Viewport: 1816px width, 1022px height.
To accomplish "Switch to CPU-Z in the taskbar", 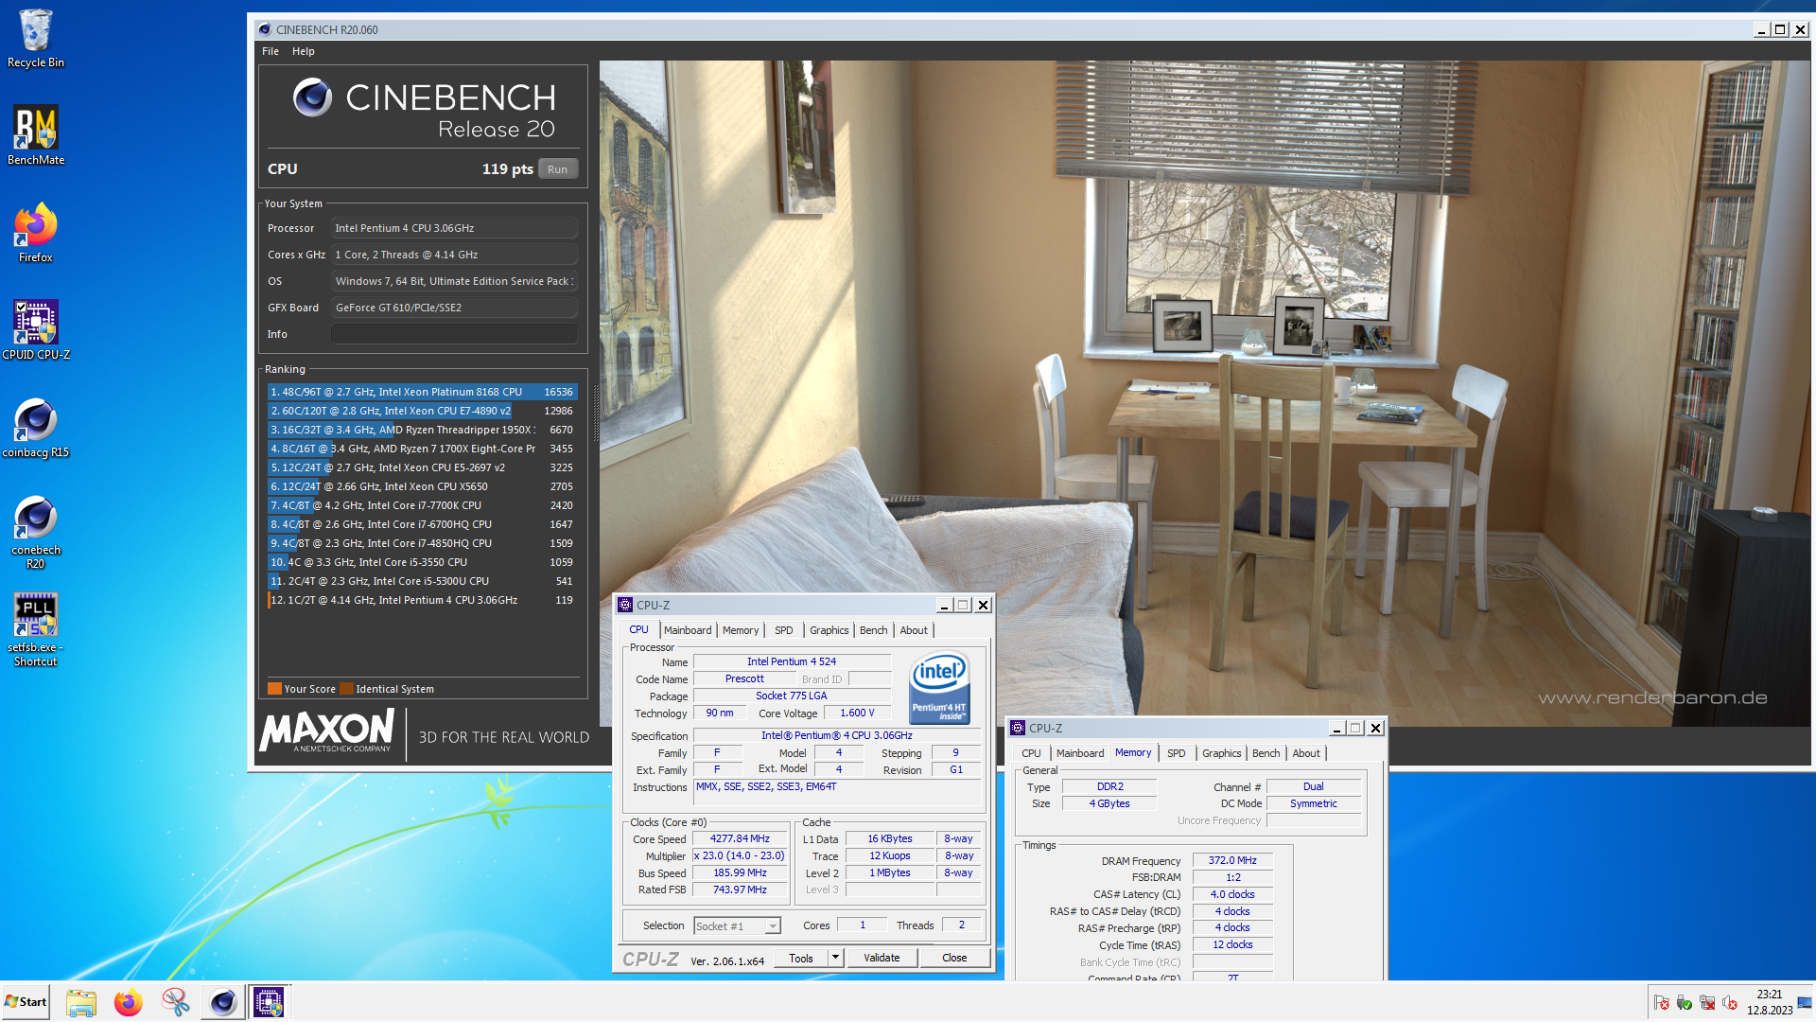I will click(269, 1002).
